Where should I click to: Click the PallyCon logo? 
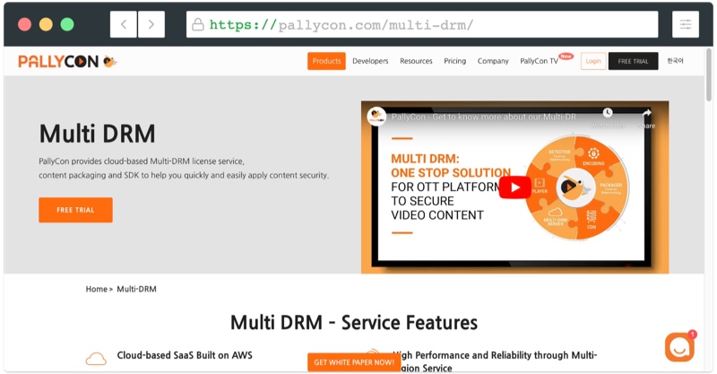[68, 61]
